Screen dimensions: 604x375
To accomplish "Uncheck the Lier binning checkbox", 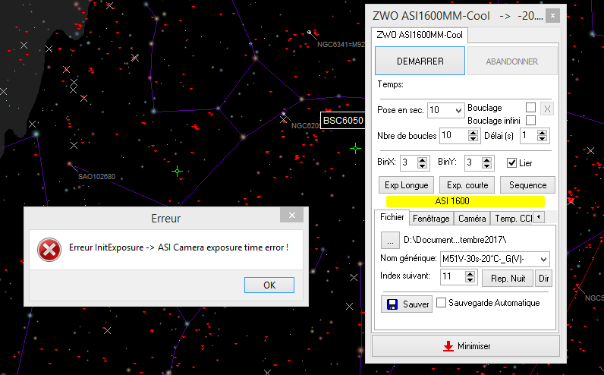I will click(512, 162).
